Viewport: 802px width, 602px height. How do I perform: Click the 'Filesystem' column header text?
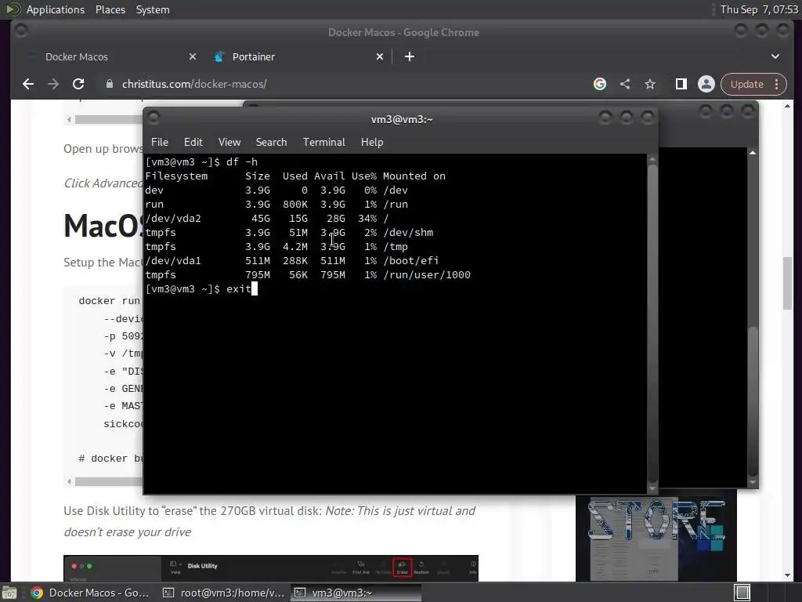tap(176, 176)
